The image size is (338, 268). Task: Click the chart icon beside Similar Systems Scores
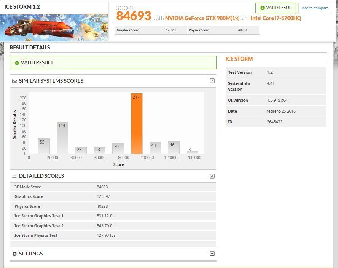(x=14, y=81)
